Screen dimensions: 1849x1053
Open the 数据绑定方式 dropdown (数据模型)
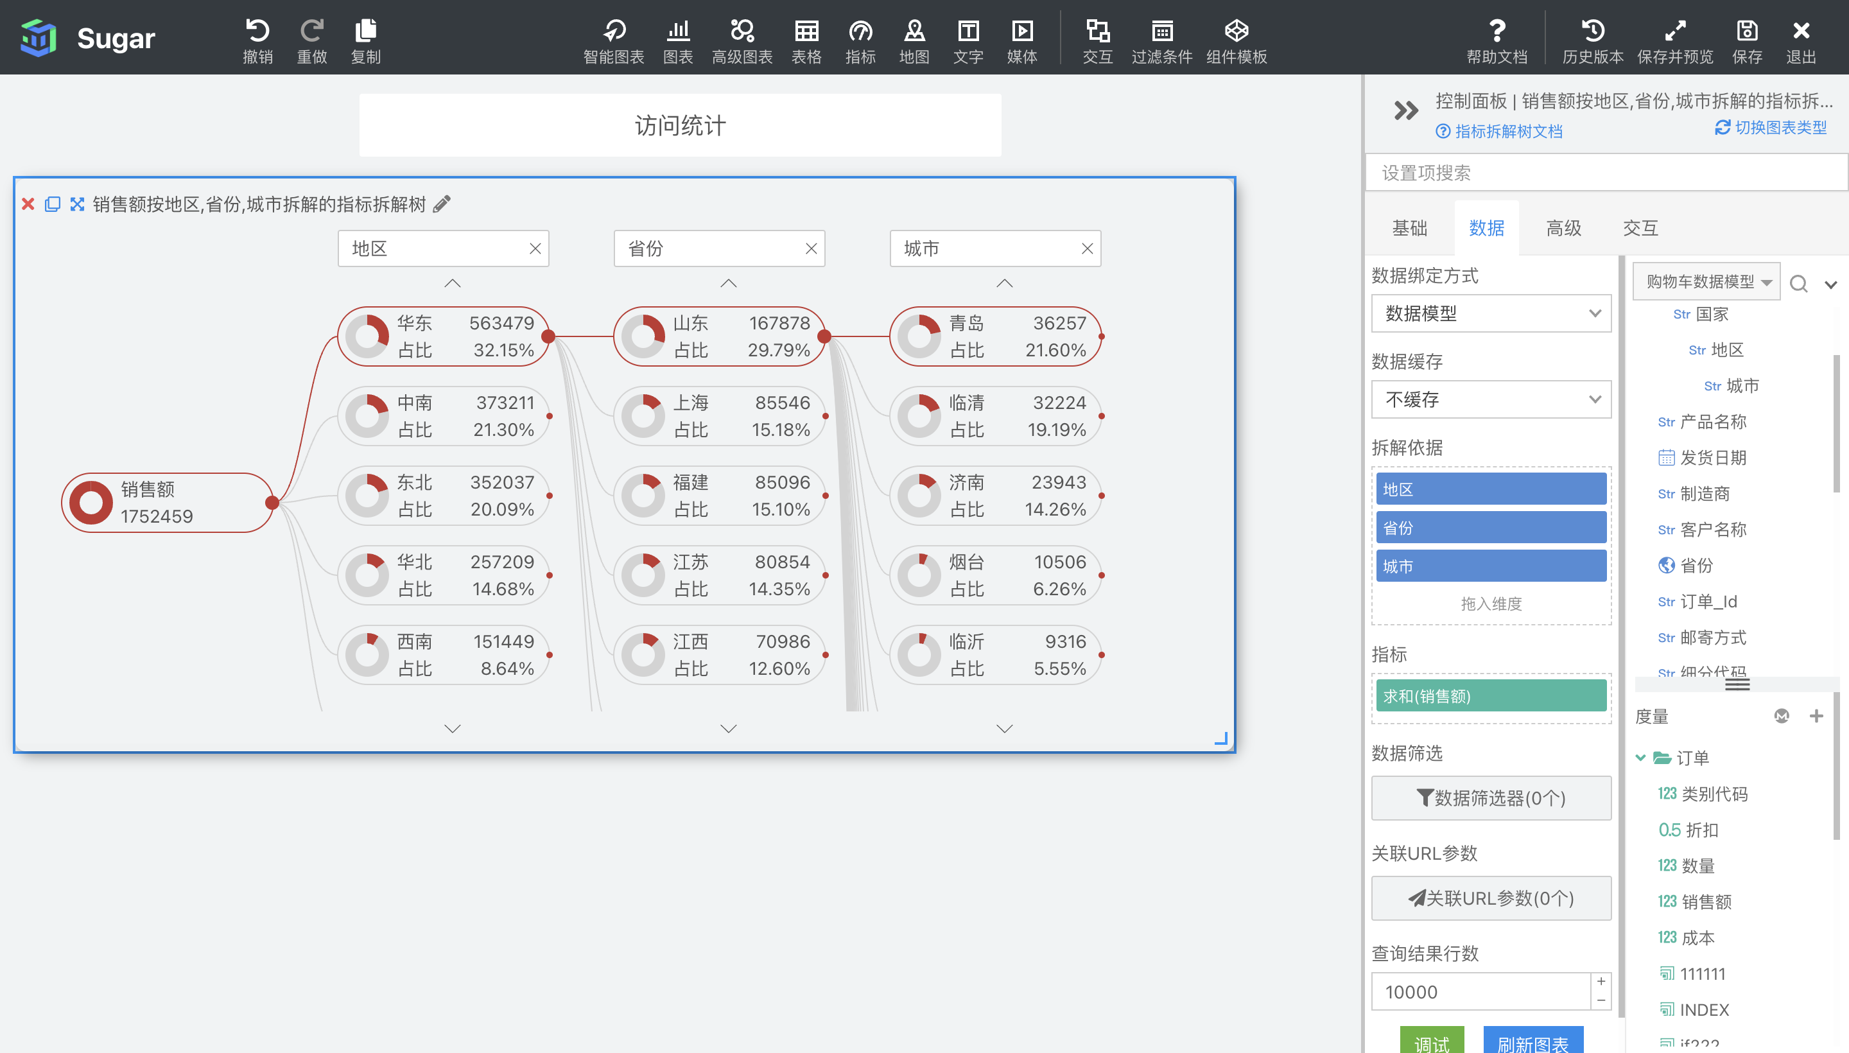tap(1491, 313)
